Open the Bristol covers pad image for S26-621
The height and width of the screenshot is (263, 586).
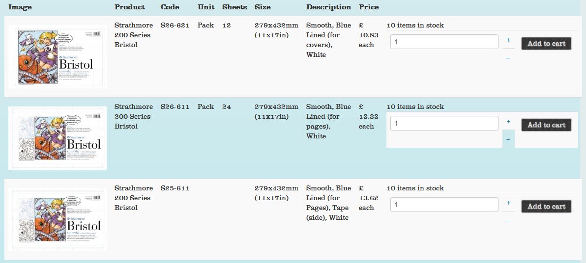(58, 57)
